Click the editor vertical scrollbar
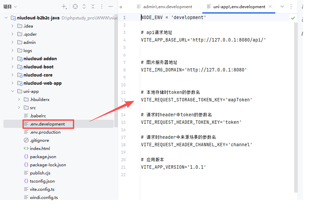 point(295,102)
